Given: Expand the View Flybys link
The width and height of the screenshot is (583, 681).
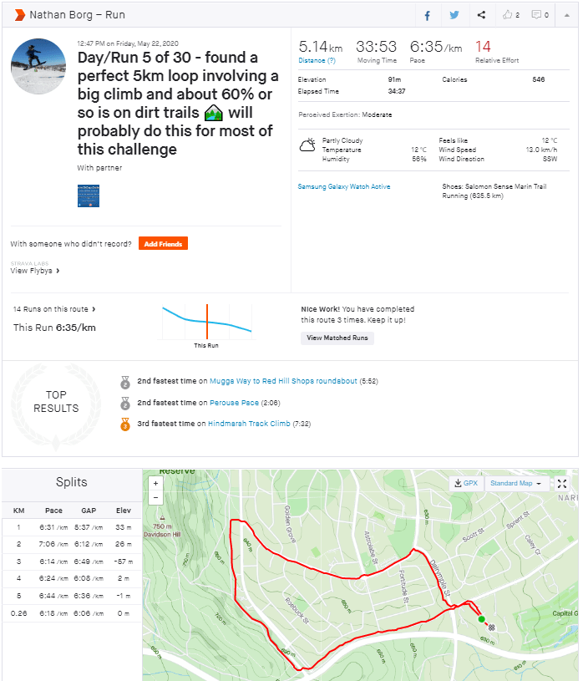Looking at the screenshot, I should click(x=35, y=271).
